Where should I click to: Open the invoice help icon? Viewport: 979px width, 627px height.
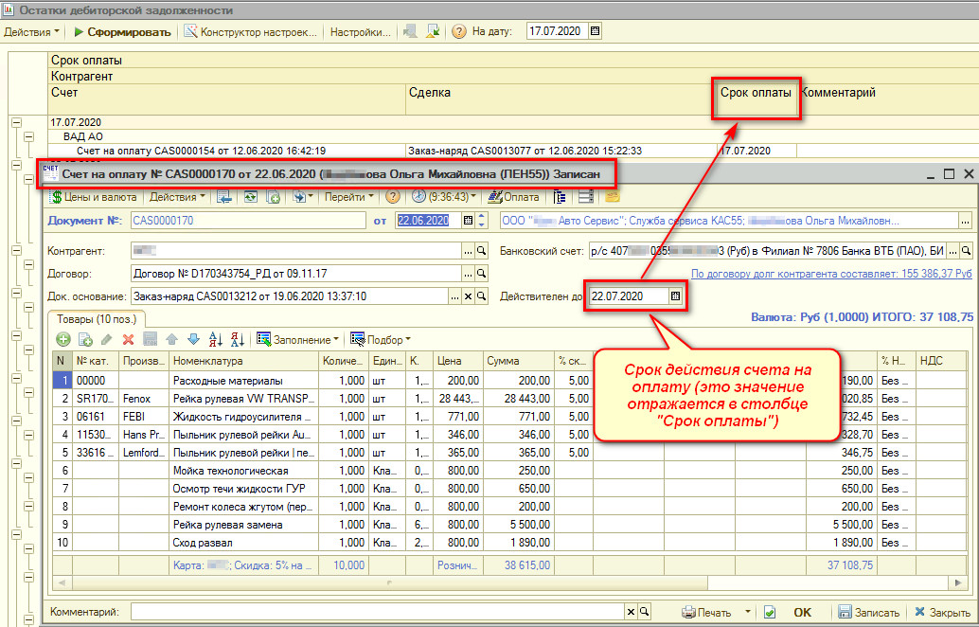coord(392,197)
